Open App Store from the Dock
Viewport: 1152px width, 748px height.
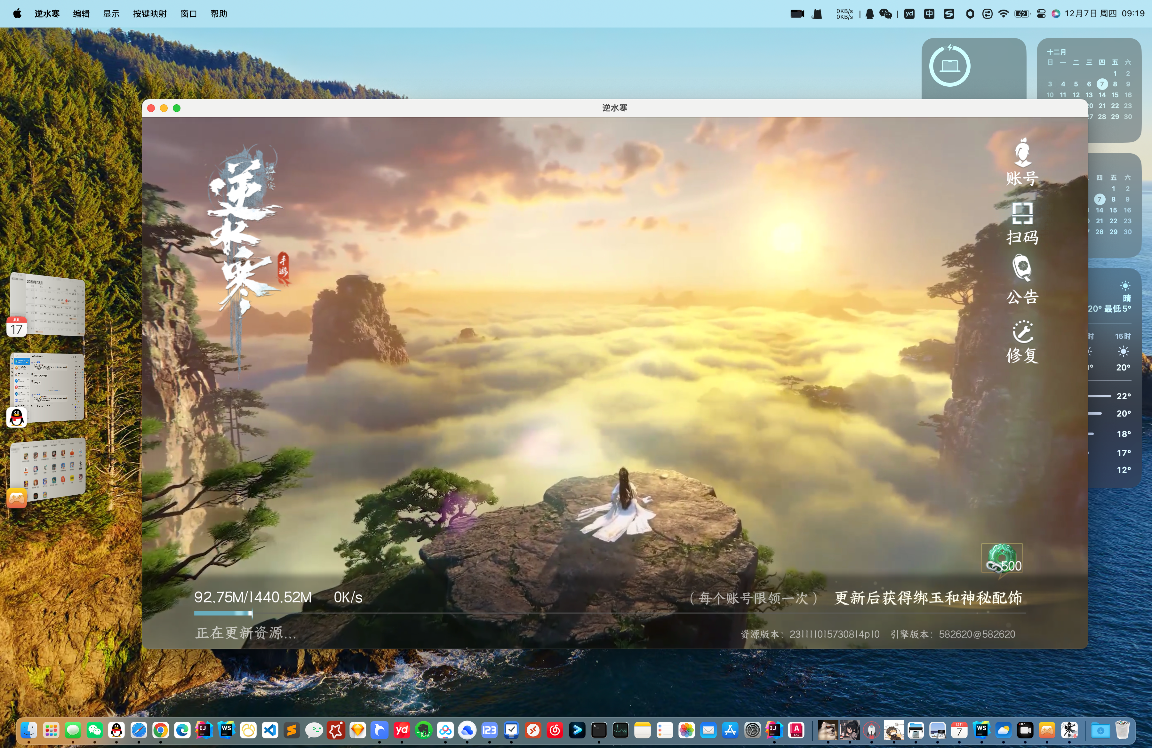pyautogui.click(x=731, y=730)
